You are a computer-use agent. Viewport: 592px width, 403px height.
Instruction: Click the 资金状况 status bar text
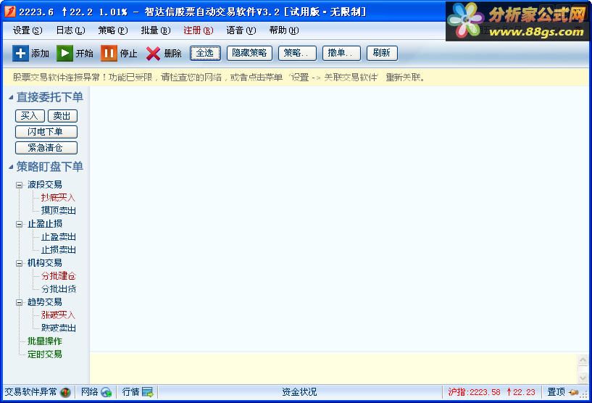click(299, 392)
